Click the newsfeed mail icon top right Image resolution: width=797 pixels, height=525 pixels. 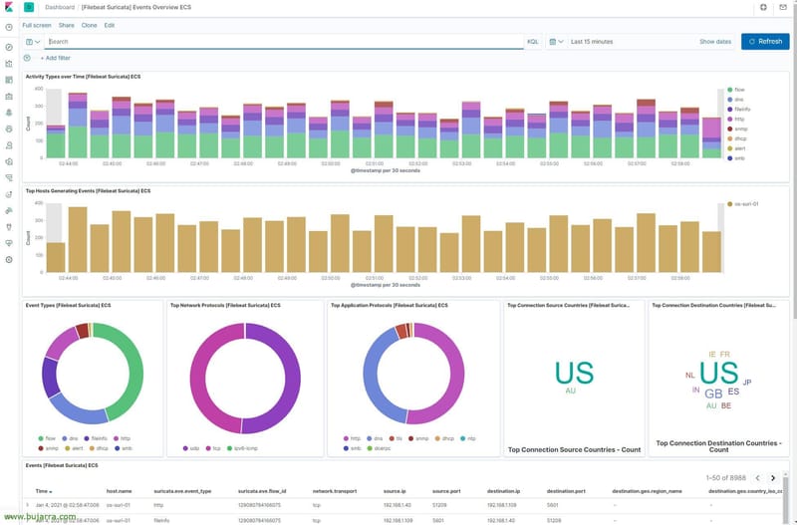[783, 7]
